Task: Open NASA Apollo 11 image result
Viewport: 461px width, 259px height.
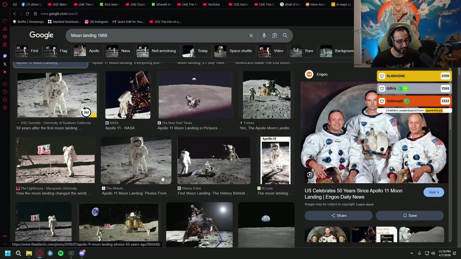Action: pyautogui.click(x=127, y=95)
